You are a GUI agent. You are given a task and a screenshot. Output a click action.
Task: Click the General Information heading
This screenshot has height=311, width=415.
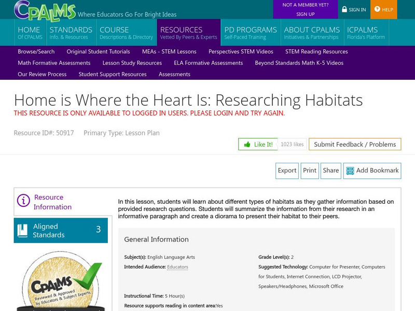tap(157, 239)
